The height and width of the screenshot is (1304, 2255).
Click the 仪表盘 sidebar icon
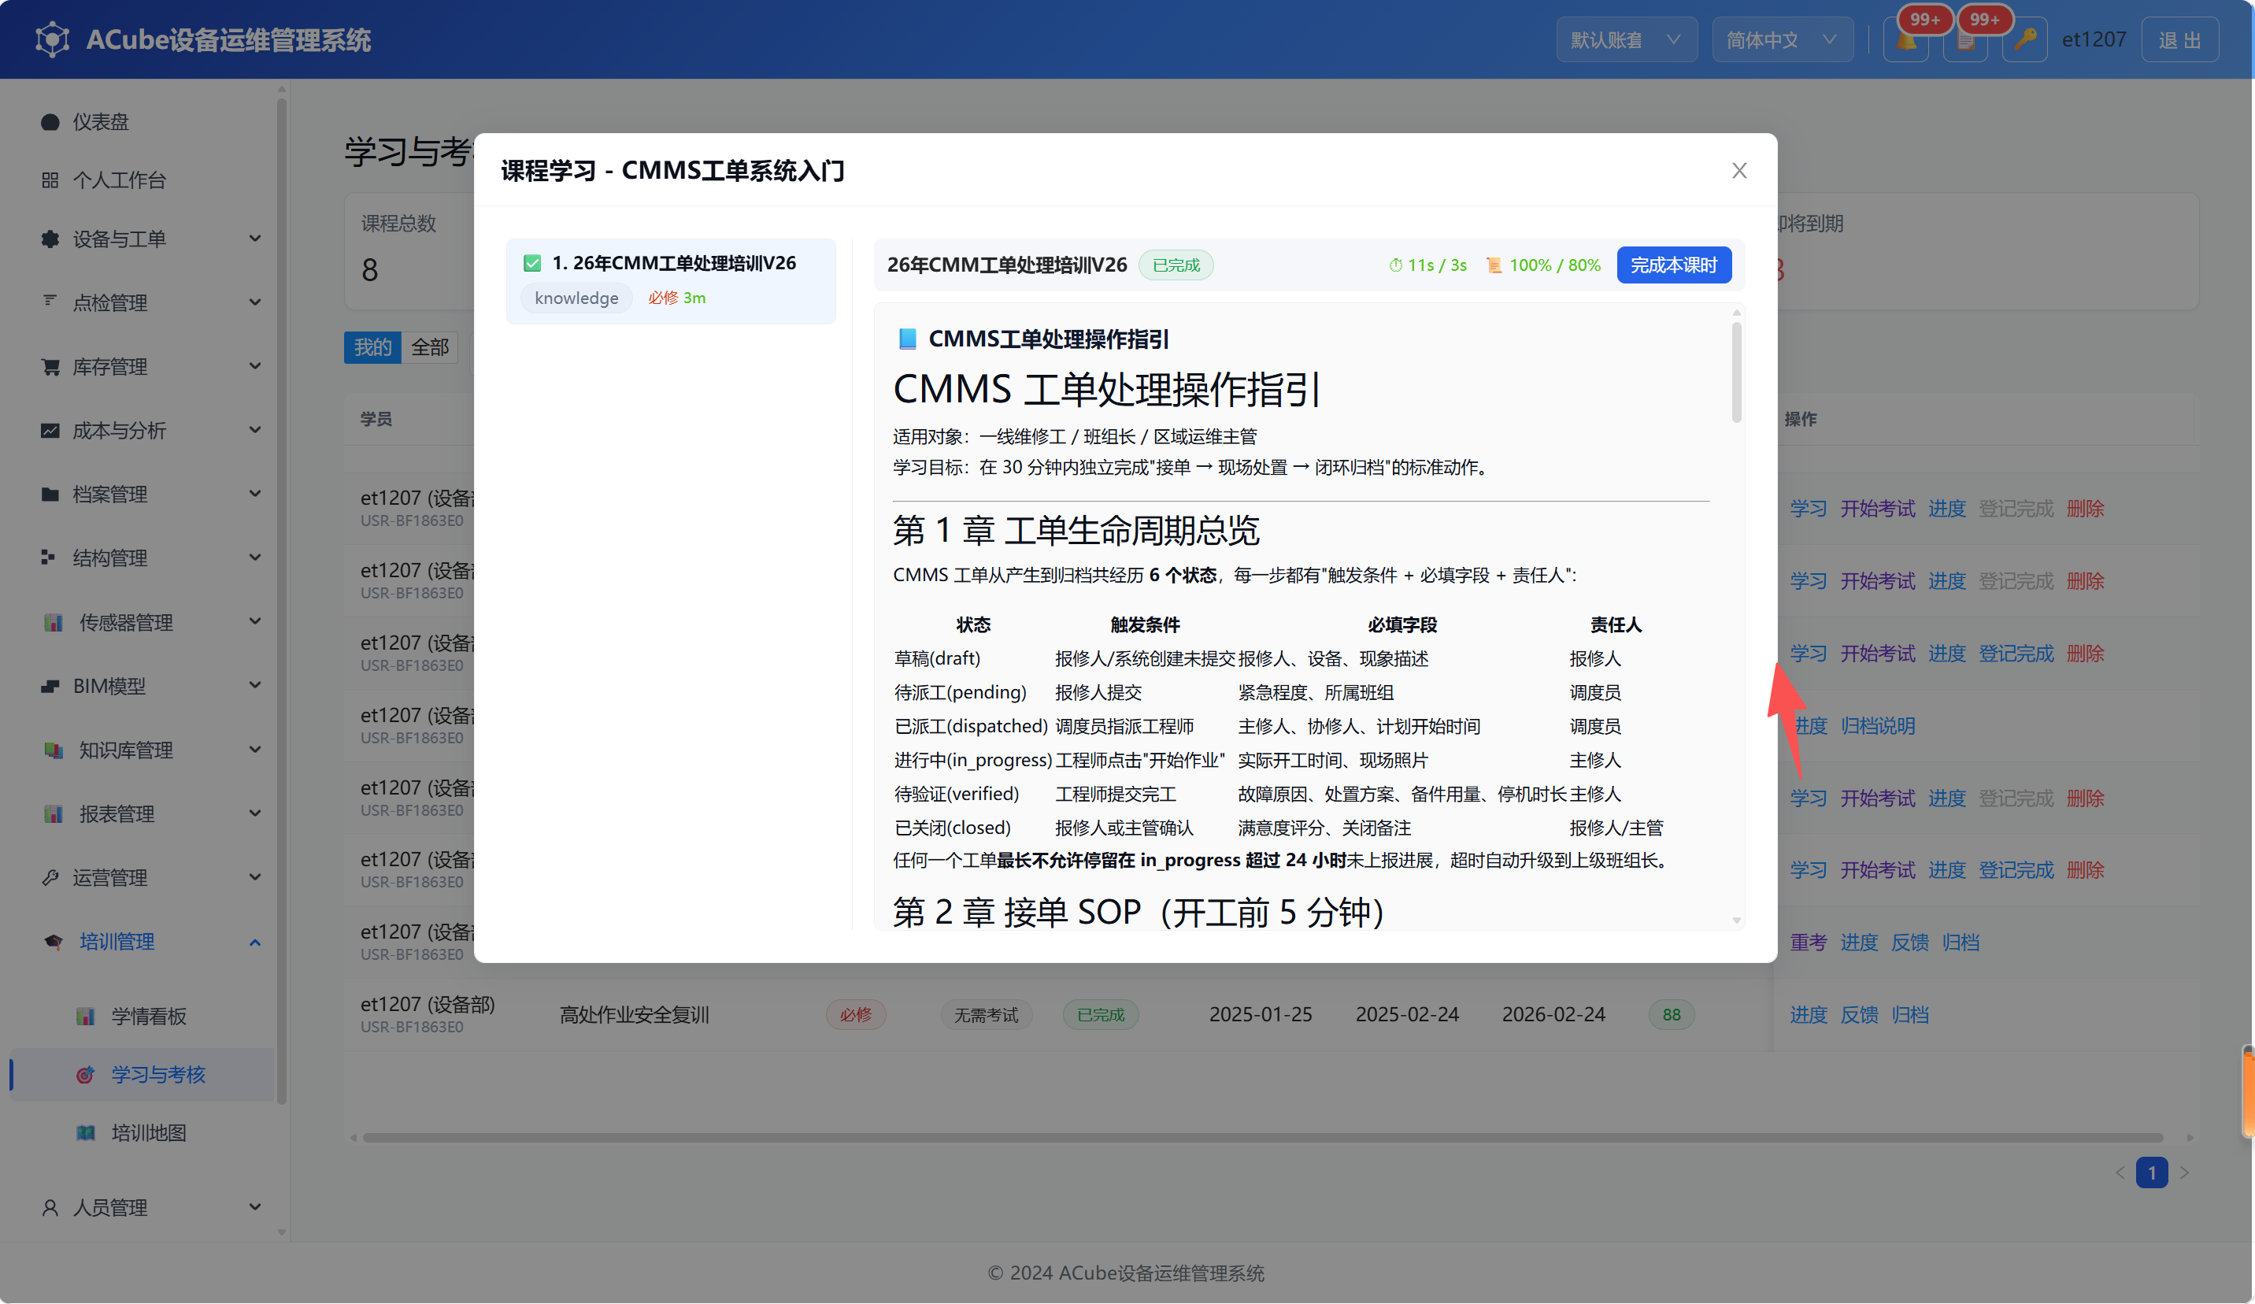pos(50,122)
